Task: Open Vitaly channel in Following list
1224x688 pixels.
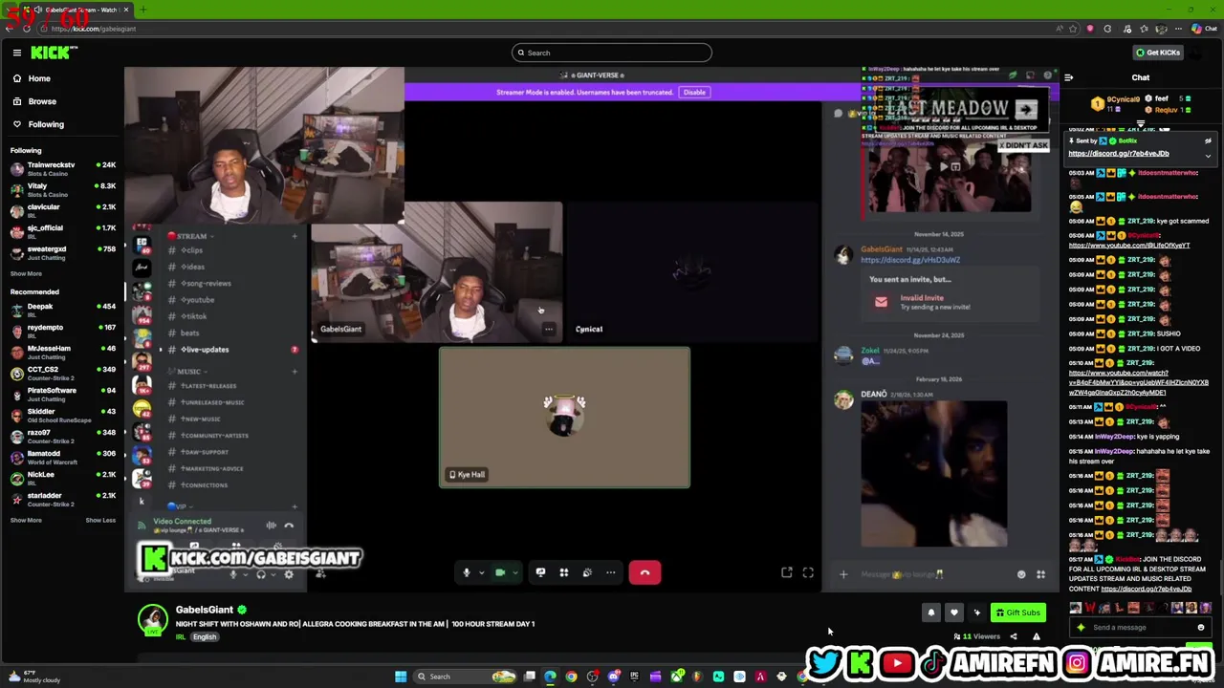Action: (62, 190)
